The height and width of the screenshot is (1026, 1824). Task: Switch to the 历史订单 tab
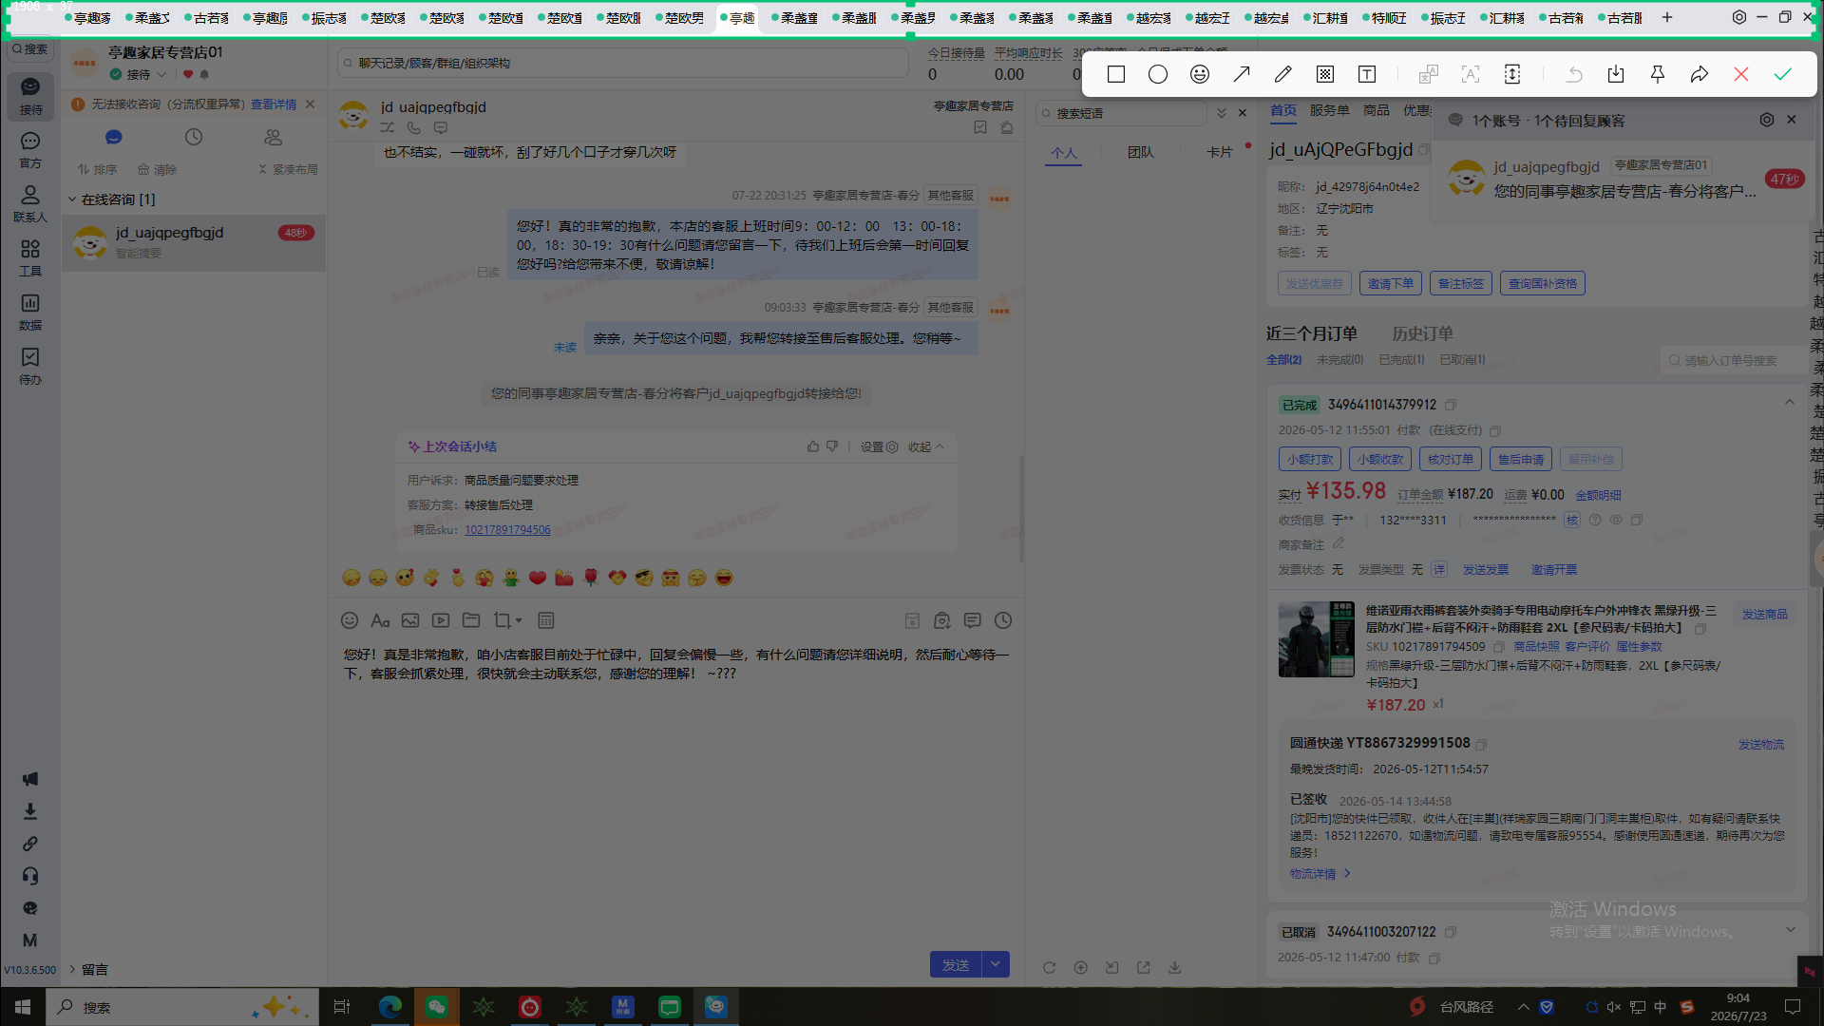[x=1422, y=333]
